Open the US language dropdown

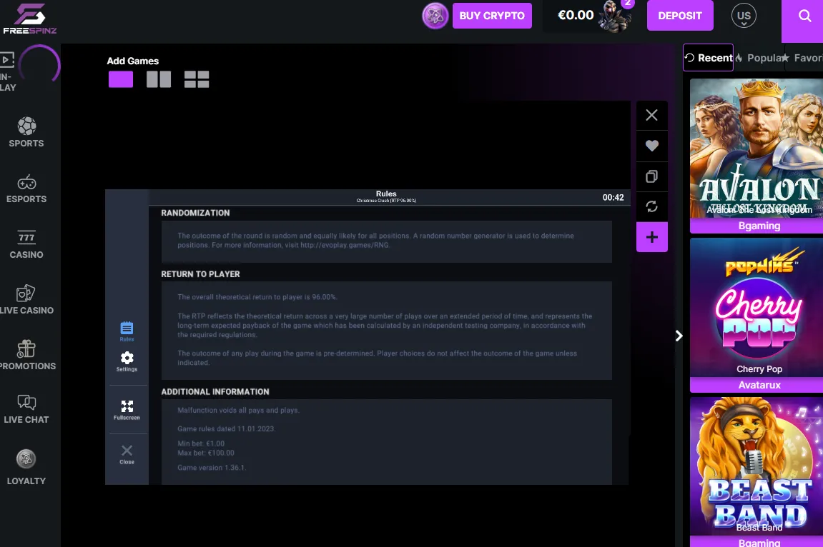click(x=744, y=16)
